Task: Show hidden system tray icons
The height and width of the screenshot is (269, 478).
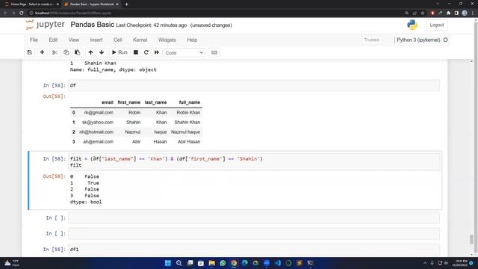Action: (425, 263)
